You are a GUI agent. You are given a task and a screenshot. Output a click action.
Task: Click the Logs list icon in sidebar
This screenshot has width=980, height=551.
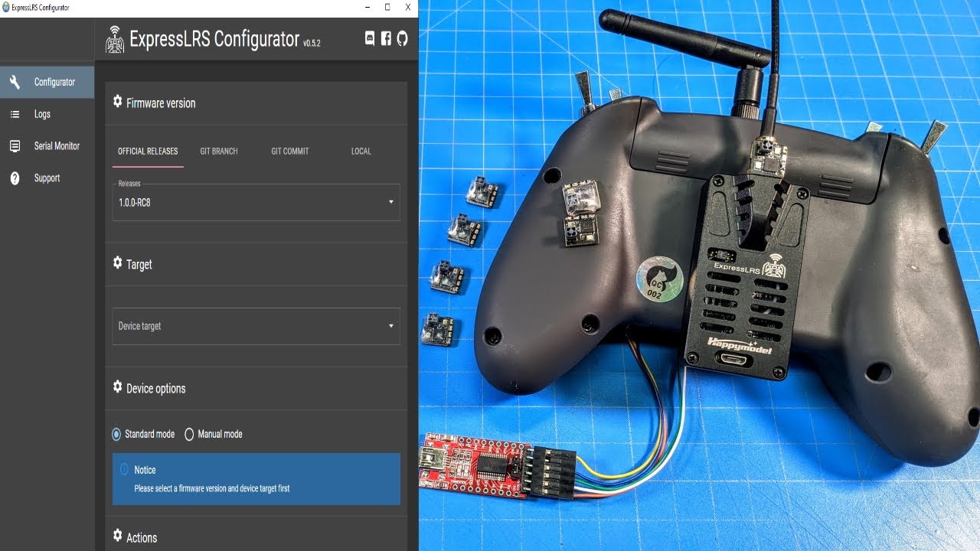click(15, 114)
